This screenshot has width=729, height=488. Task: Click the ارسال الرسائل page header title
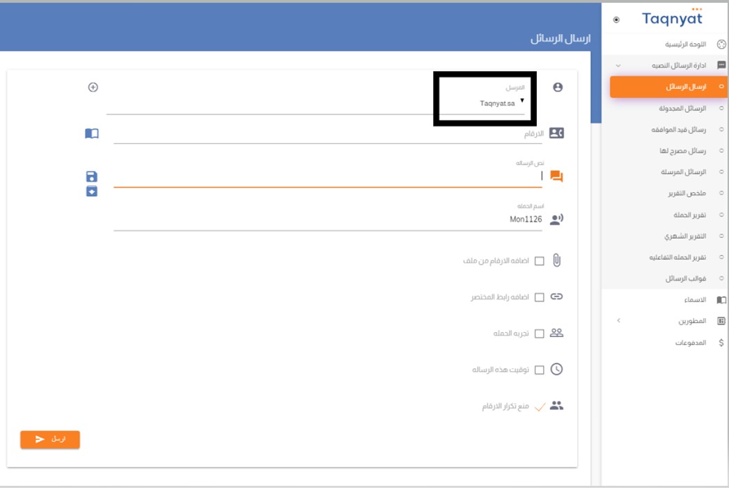pos(561,38)
